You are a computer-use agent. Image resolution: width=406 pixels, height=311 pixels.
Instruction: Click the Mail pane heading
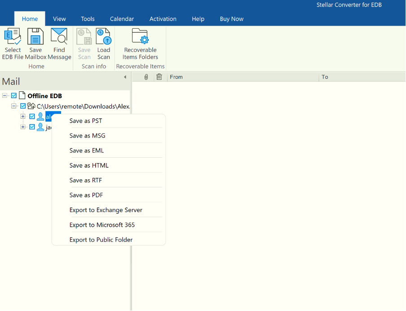[x=11, y=82]
